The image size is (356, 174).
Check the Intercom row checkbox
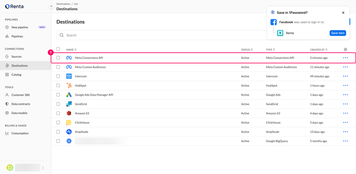click(x=58, y=76)
